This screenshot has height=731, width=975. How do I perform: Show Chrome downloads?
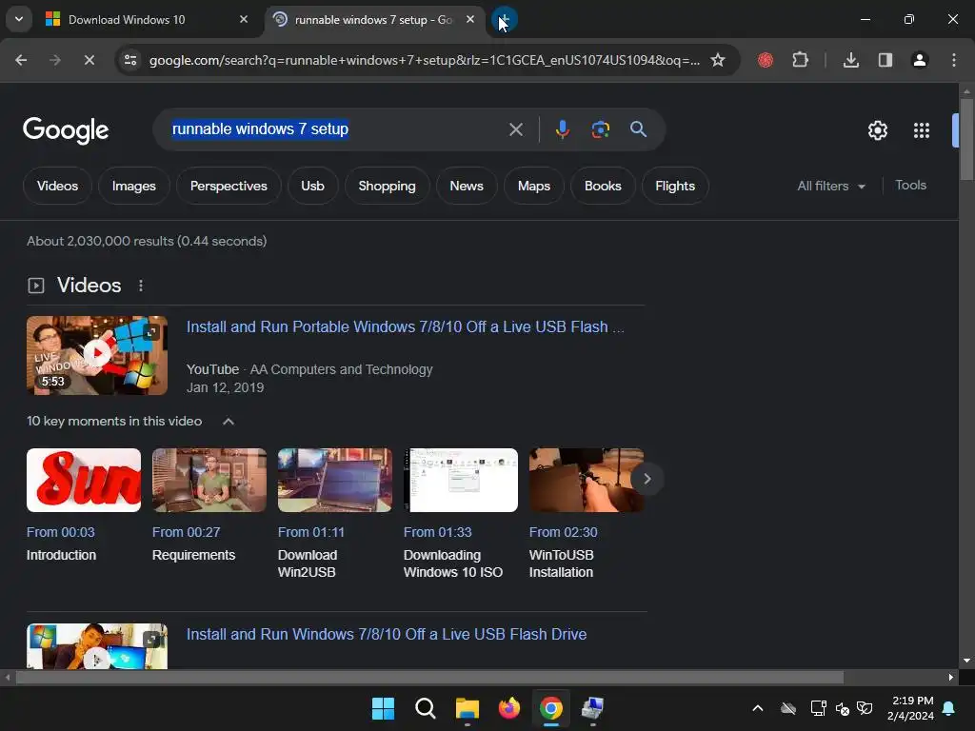[851, 60]
